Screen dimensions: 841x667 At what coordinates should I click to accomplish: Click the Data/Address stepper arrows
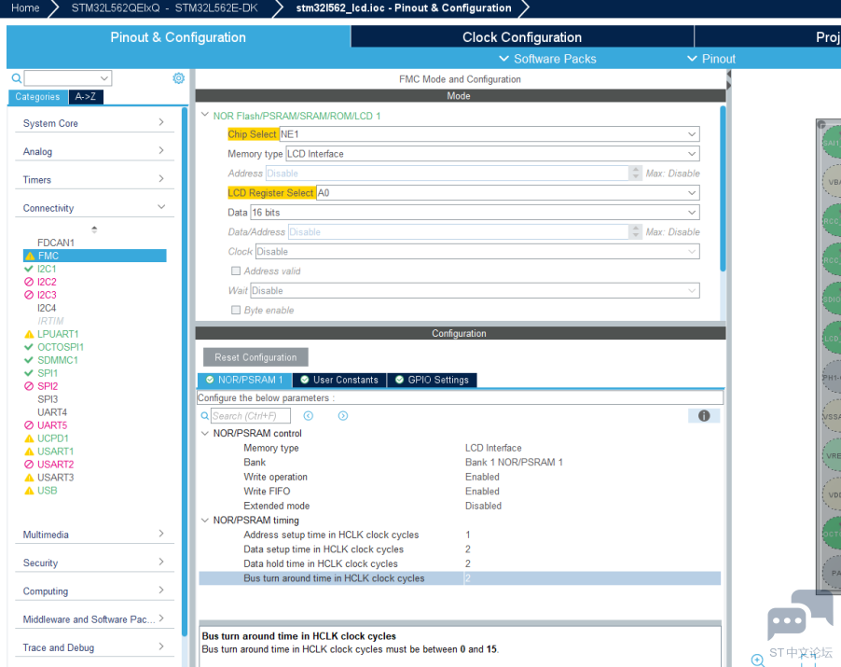[x=636, y=231]
